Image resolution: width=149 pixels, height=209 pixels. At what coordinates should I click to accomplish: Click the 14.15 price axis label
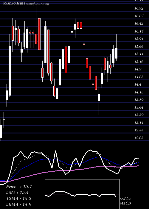coord(139,92)
